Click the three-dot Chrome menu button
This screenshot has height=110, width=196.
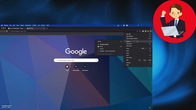click(151, 31)
